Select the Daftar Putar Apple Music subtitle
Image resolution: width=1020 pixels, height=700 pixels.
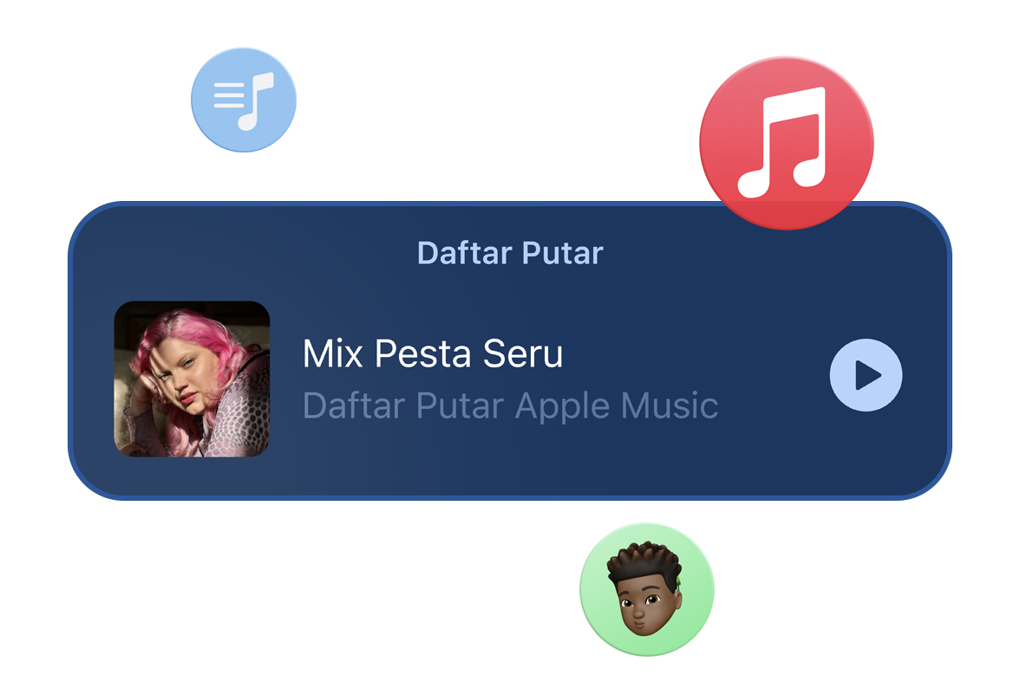pos(511,405)
